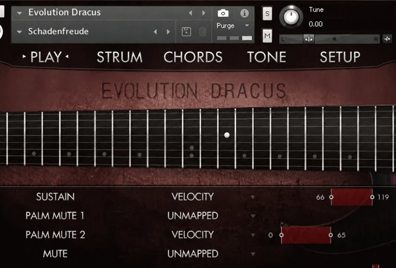
Task: Switch to the STRUM tab
Action: (x=120, y=57)
